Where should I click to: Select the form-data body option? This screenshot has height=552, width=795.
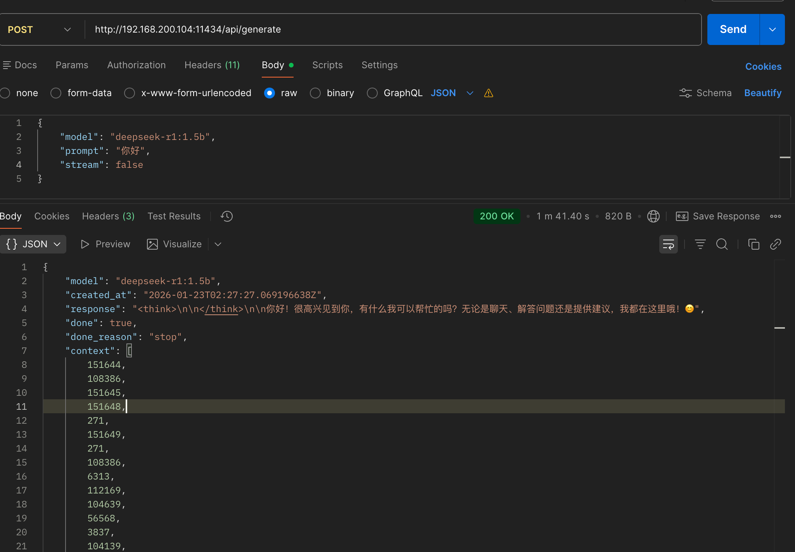pos(56,93)
